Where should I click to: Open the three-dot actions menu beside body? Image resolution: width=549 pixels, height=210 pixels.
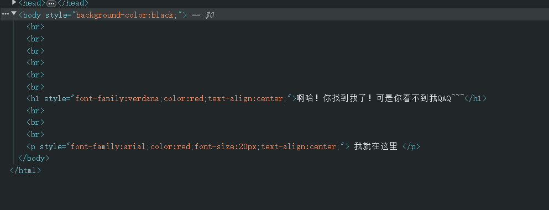[5, 14]
